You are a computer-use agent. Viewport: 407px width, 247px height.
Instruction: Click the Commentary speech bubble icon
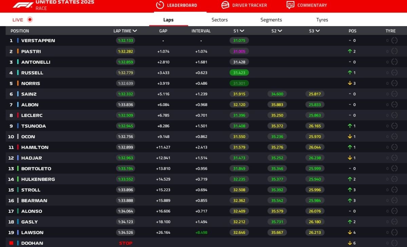pos(290,5)
